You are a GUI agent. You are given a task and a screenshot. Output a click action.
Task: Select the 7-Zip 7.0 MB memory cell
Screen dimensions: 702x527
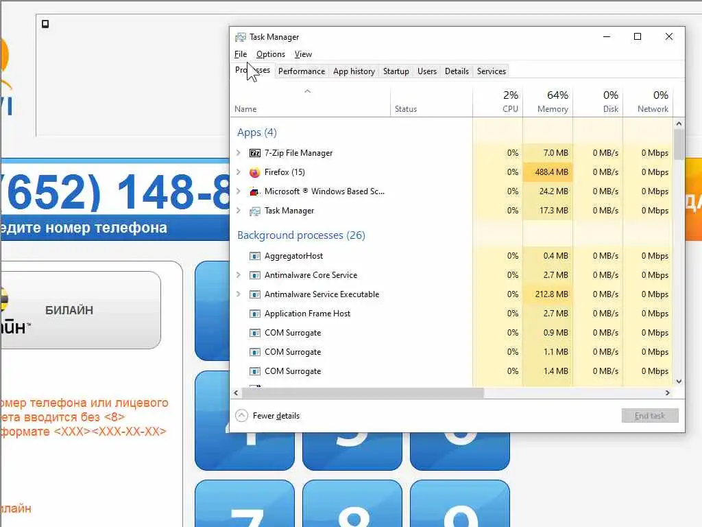click(548, 153)
